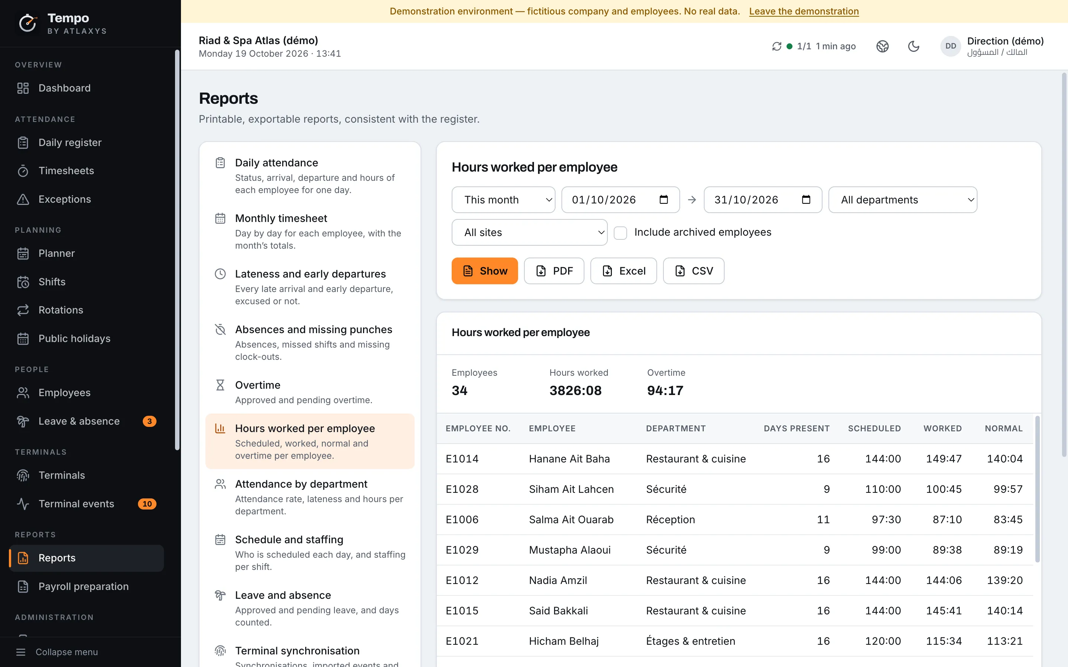Go to Reports in the sidebar
Image resolution: width=1068 pixels, height=667 pixels.
coord(86,558)
